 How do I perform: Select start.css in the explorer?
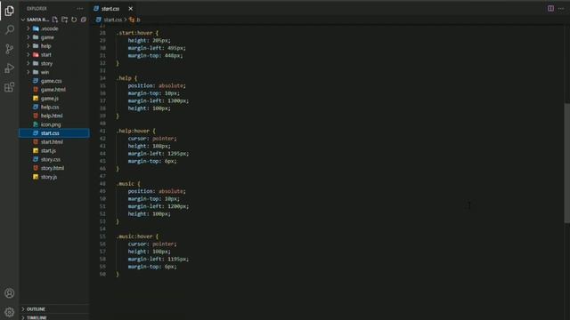[x=54, y=132]
